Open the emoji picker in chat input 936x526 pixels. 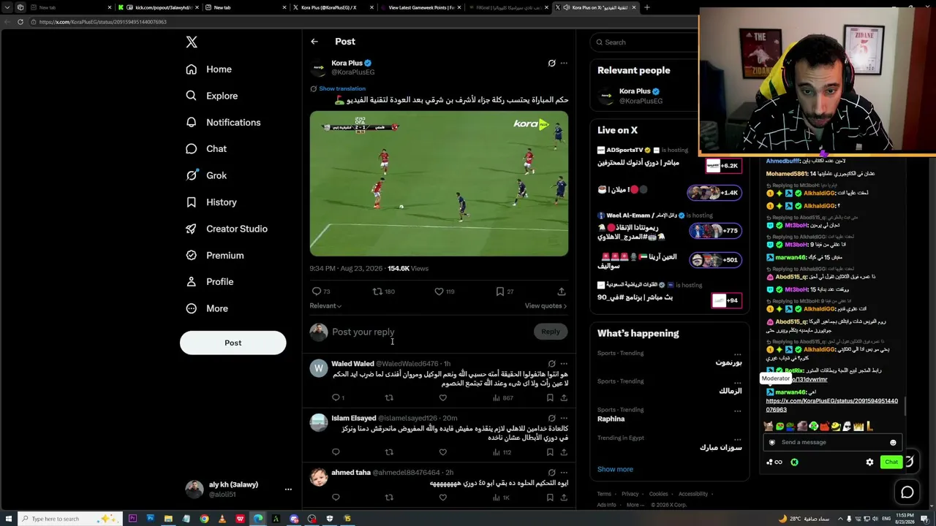pos(893,442)
